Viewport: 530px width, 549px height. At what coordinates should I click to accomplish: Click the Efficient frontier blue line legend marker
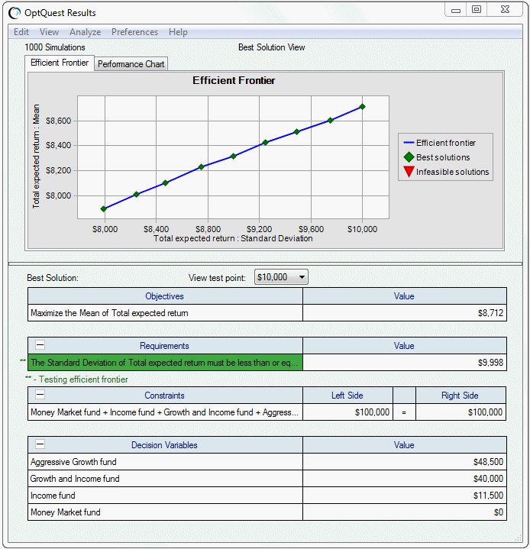409,143
